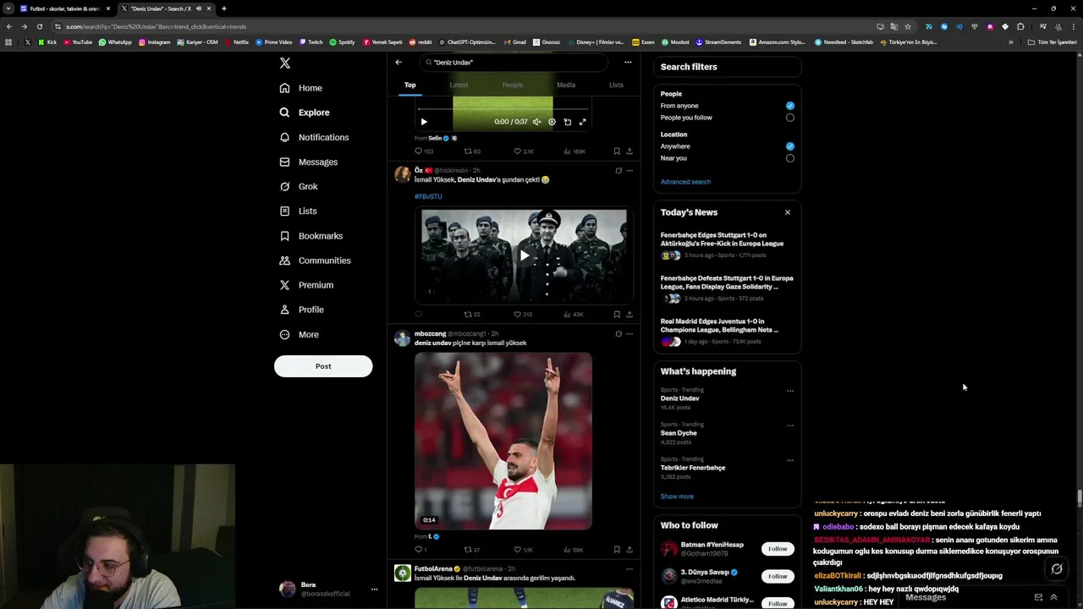The image size is (1083, 609).
Task: Click the More circle icon in sidebar
Action: (284, 334)
